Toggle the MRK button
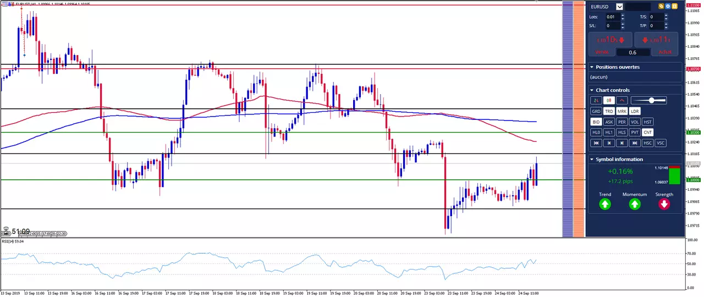The height and width of the screenshot is (297, 704). 622,111
